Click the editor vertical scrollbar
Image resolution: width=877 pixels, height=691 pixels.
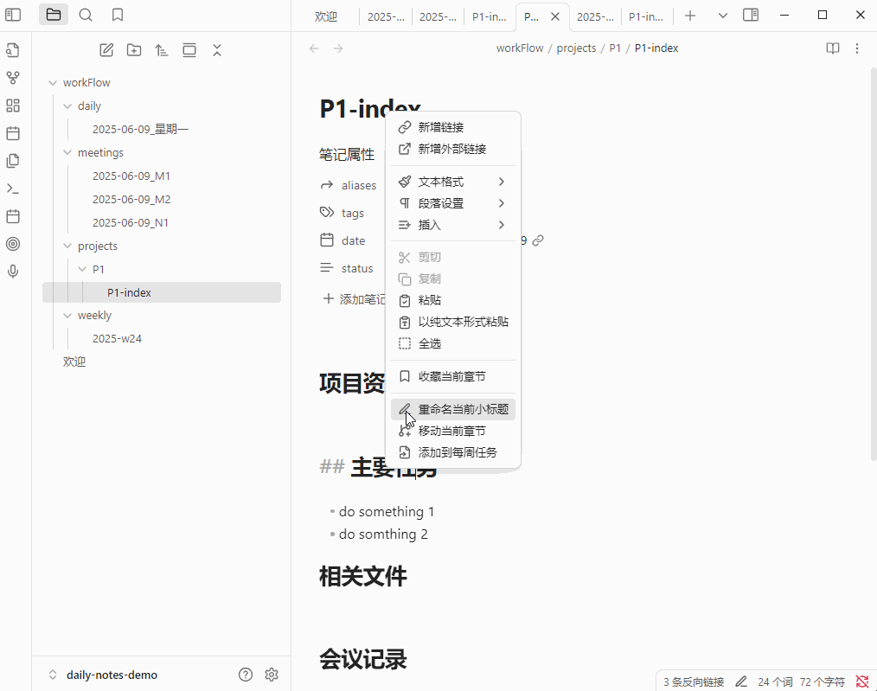874,264
